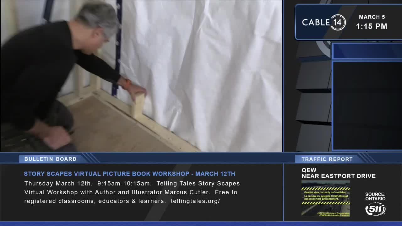Image resolution: width=402 pixels, height=226 pixels.
Task: Switch to the BULLETIN BOARD section
Action: coord(50,159)
